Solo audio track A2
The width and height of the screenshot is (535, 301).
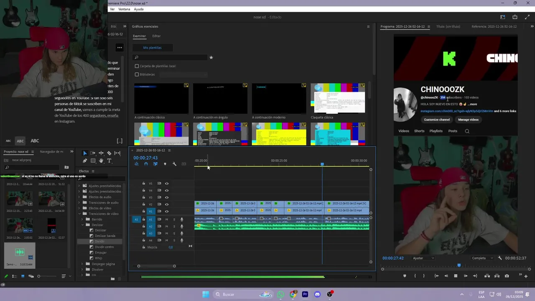coord(174,227)
